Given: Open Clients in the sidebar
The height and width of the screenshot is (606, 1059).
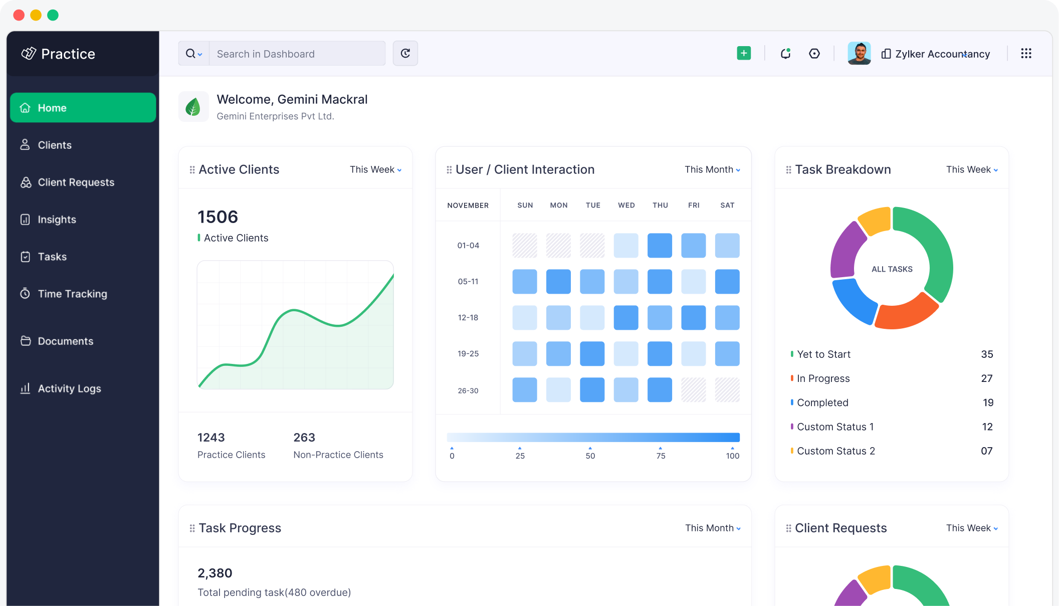Looking at the screenshot, I should click(83, 145).
